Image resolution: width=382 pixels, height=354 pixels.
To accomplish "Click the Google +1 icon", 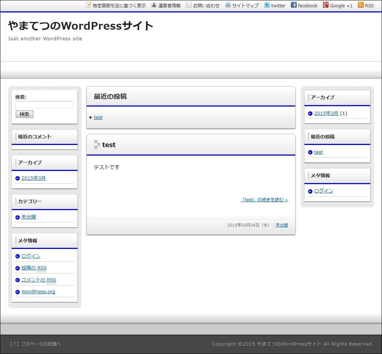I will pos(326,5).
